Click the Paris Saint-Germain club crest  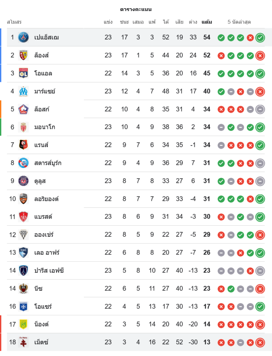click(x=24, y=37)
